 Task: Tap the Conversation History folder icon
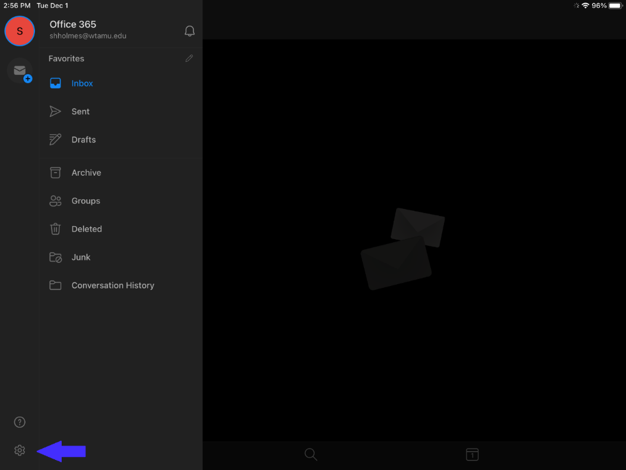[x=56, y=285]
